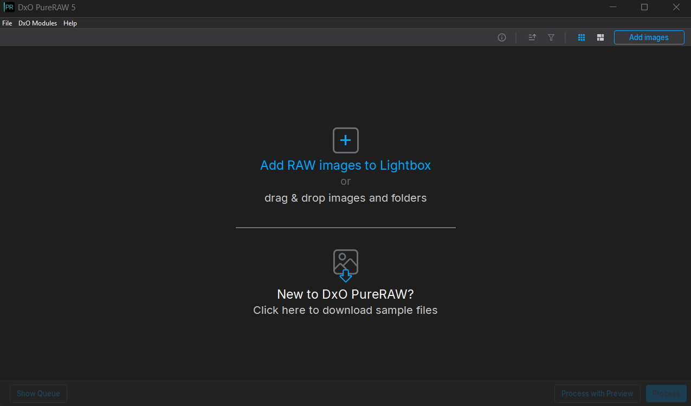
Task: Open the Help menu
Action: (70, 23)
